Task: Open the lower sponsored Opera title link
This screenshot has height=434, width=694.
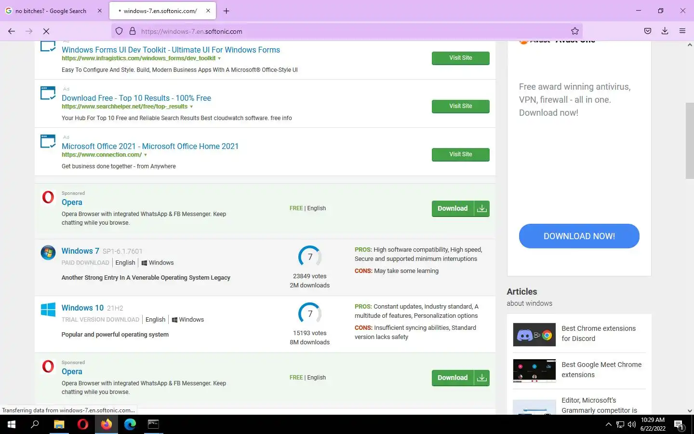Action: point(72,371)
